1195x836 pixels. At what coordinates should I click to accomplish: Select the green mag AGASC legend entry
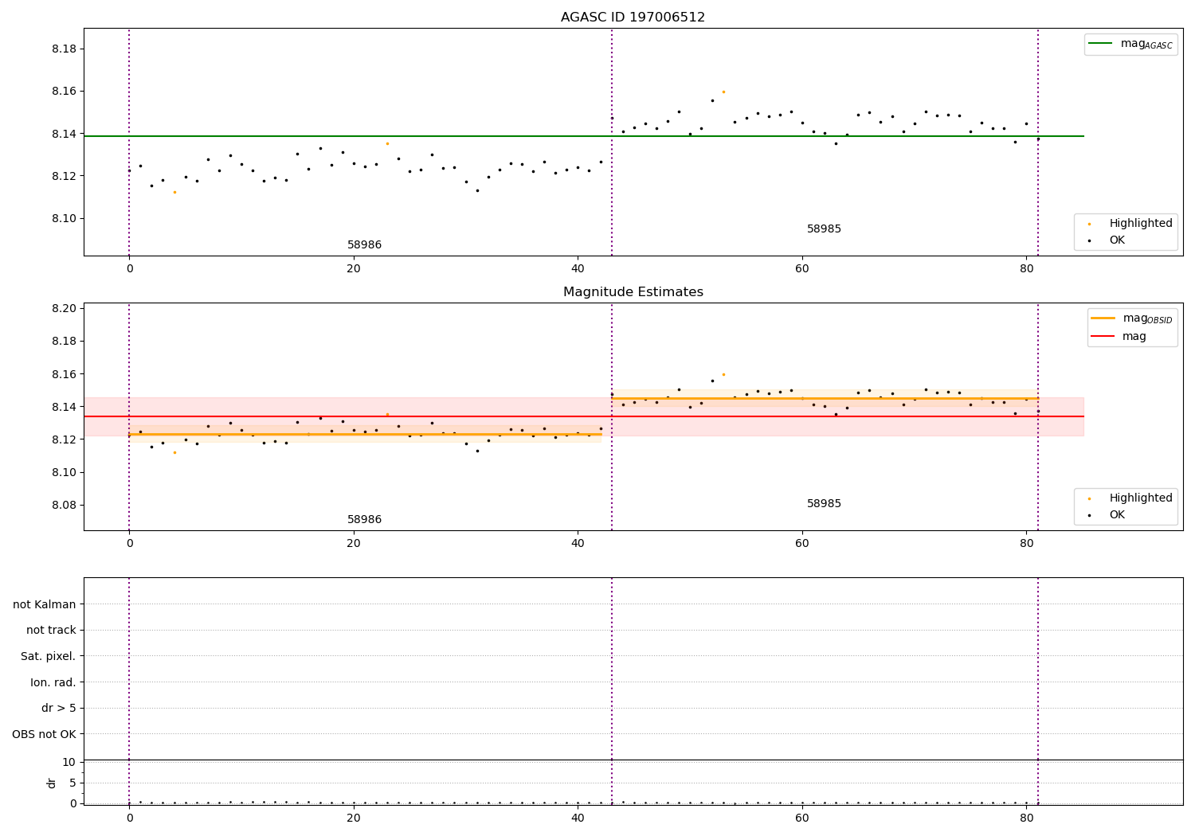pyautogui.click(x=1130, y=45)
